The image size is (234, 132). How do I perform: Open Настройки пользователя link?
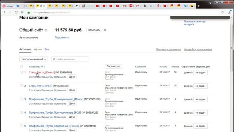tap(197, 49)
